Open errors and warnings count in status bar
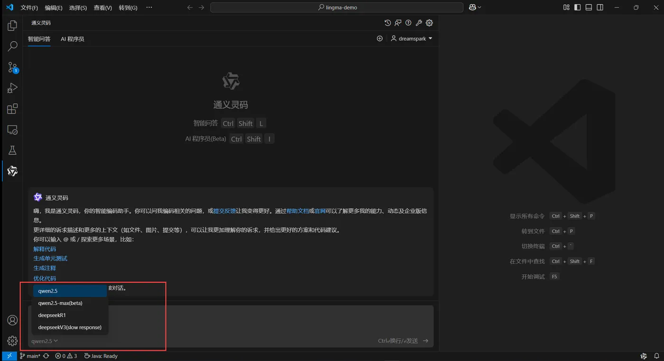This screenshot has height=361, width=664. coord(66,356)
